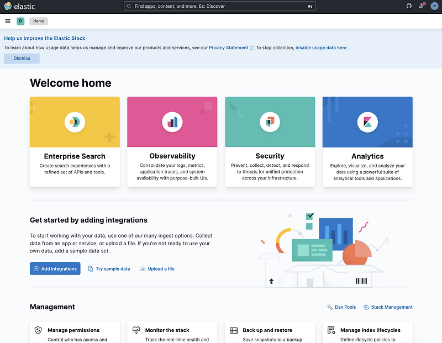Click Get started by adding integrations heading
The width and height of the screenshot is (442, 343).
88,220
